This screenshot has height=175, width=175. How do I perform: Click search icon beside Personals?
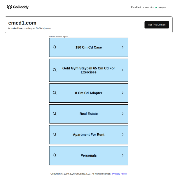tap(55, 155)
